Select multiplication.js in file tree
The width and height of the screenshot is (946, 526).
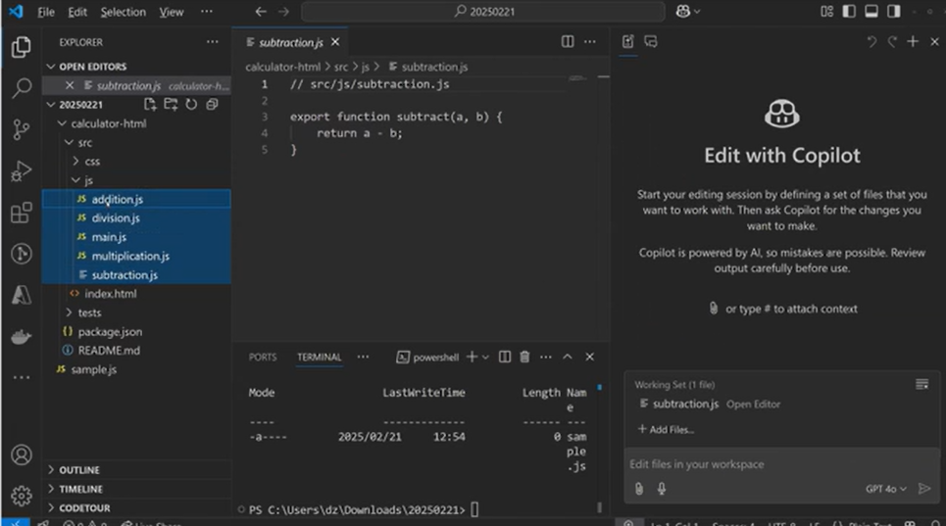(130, 256)
